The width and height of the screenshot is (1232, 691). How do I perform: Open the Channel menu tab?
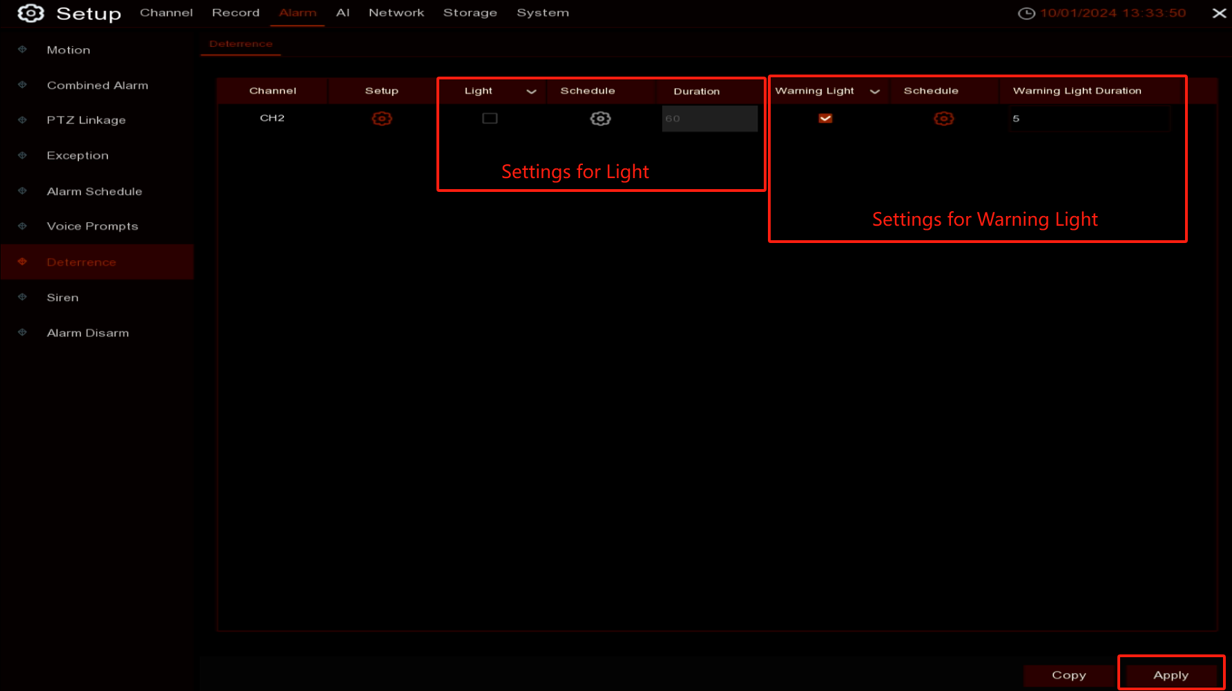pos(166,13)
